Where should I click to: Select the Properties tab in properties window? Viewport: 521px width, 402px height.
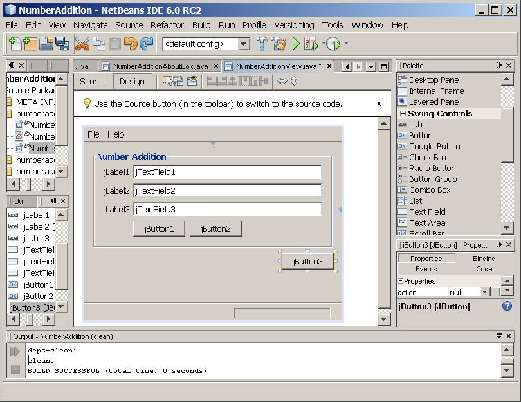[426, 258]
